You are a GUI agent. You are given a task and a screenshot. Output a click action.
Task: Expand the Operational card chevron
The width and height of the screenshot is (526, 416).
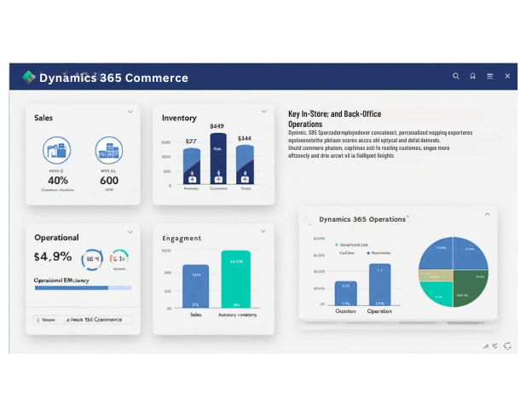pyautogui.click(x=130, y=232)
